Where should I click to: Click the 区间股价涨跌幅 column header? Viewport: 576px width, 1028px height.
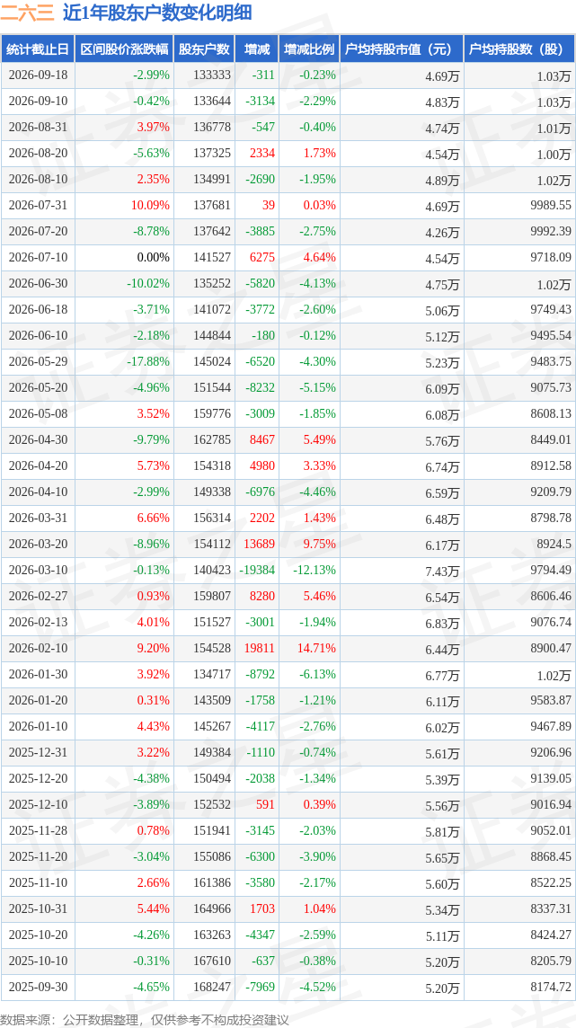pyautogui.click(x=124, y=49)
